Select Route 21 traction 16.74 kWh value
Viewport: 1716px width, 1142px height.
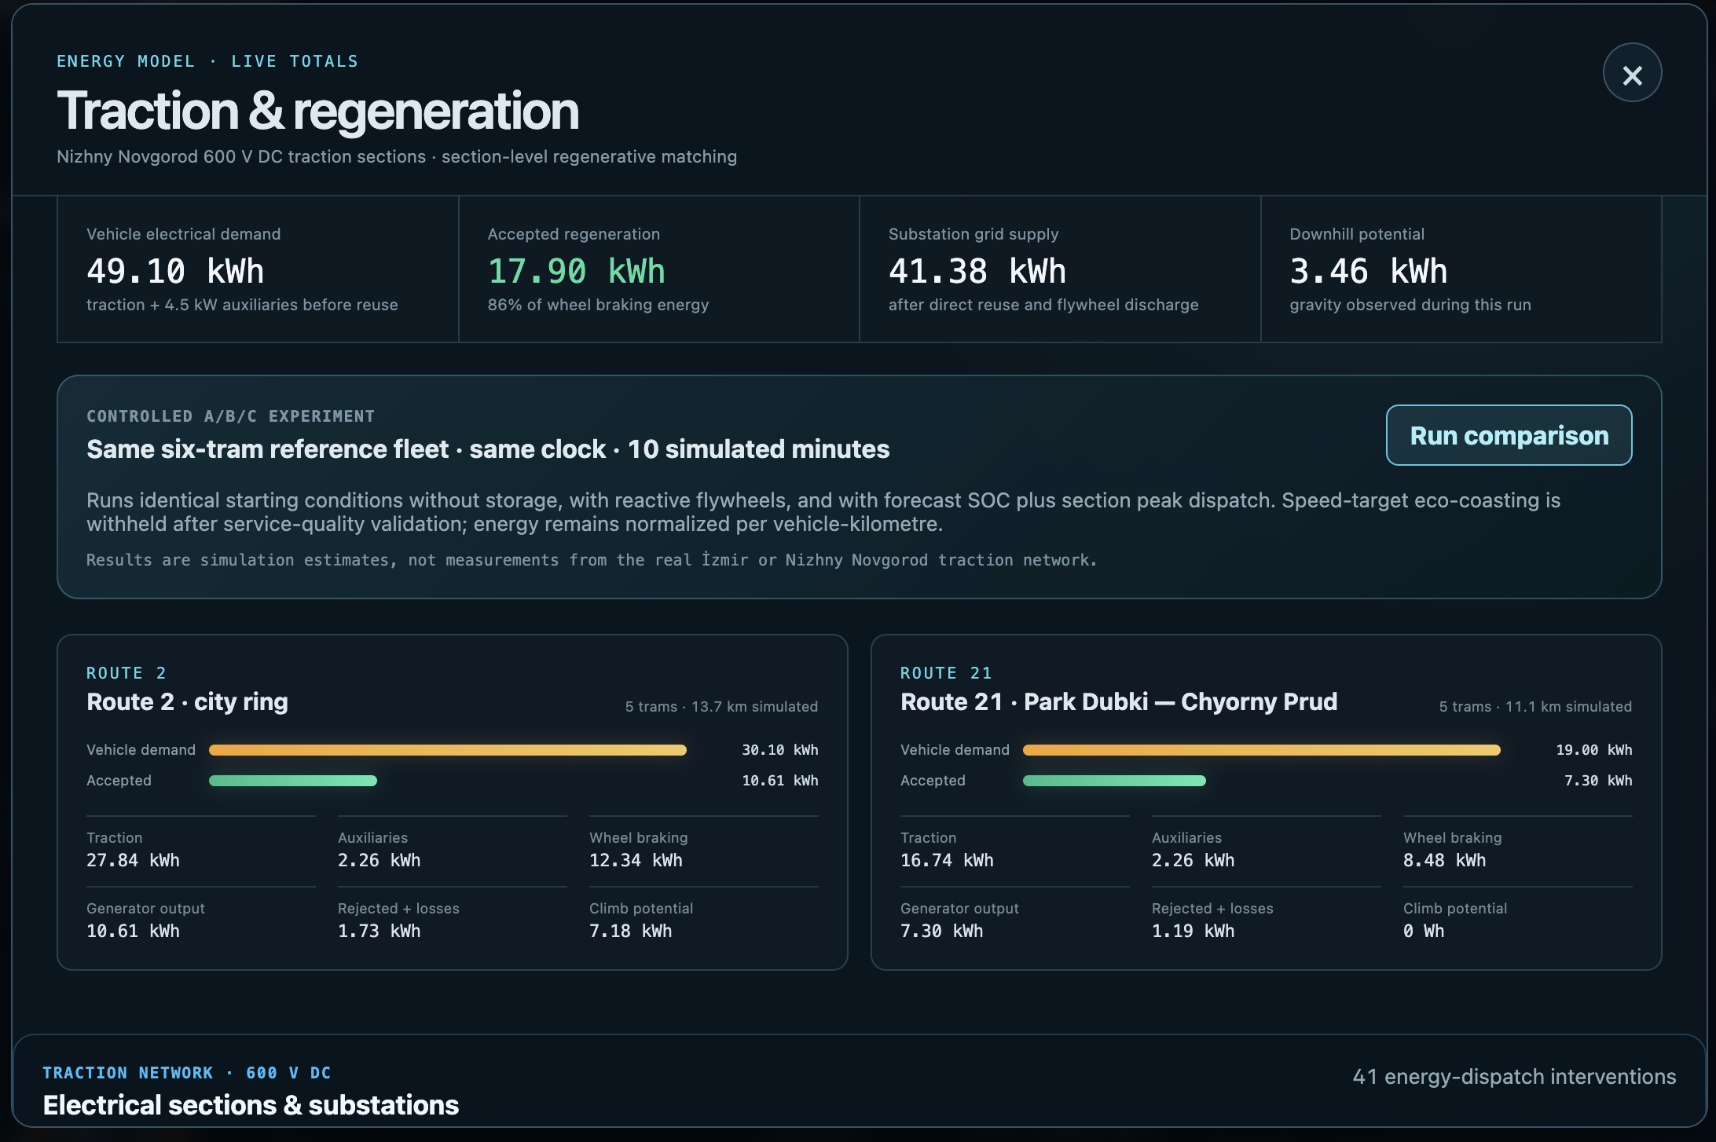947,860
